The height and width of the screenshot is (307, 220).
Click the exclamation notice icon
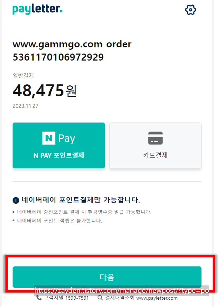16,200
